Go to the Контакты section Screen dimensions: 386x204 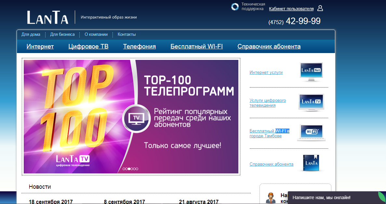pyautogui.click(x=126, y=34)
